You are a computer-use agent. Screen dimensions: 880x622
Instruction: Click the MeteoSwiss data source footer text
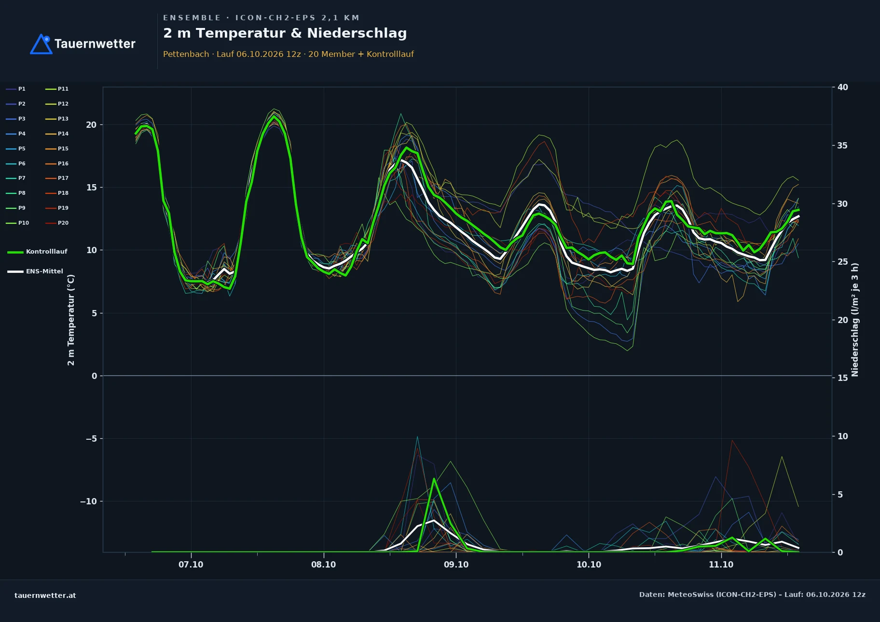point(752,595)
